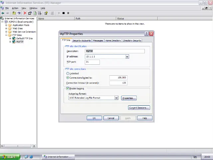Screen dimensions: 213x160
Task: Click the dialog question mark help icon
Action: coord(146,34)
